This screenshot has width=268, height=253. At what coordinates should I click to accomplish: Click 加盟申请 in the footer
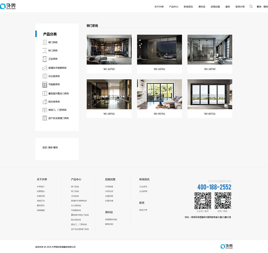point(109,200)
